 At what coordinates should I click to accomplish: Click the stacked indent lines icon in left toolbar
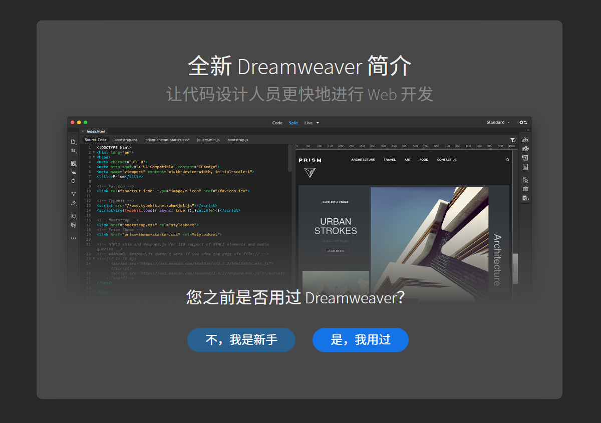point(73,172)
